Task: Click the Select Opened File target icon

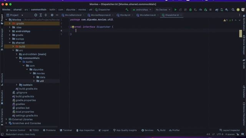Action: click(36, 15)
